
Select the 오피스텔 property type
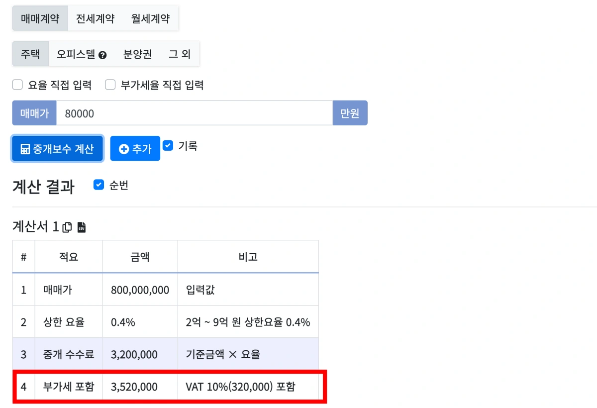click(74, 54)
